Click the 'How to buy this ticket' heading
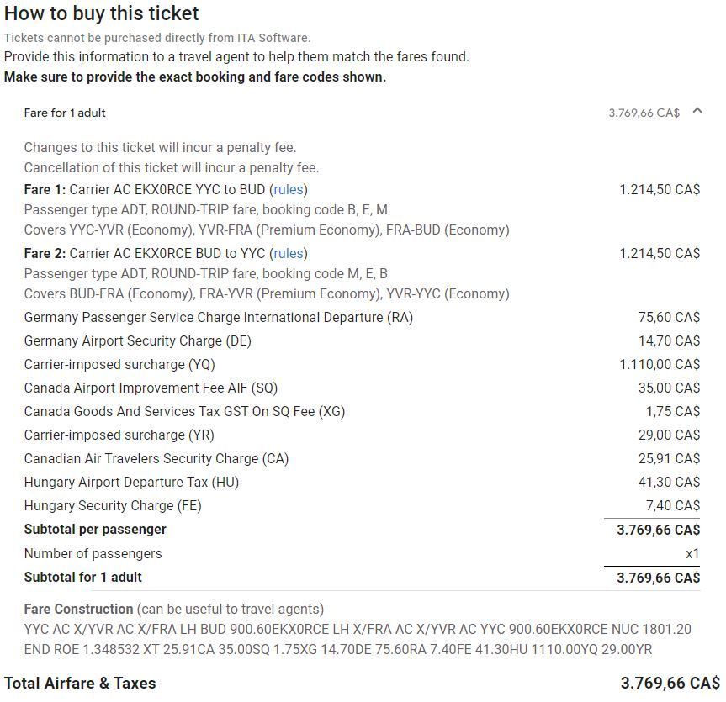726x702 pixels. tap(102, 13)
